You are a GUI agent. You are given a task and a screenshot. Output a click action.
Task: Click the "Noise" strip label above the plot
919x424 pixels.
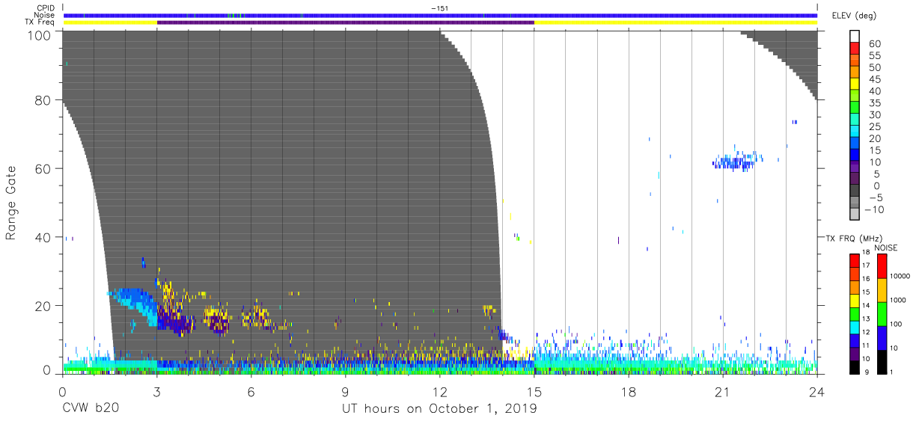point(44,15)
